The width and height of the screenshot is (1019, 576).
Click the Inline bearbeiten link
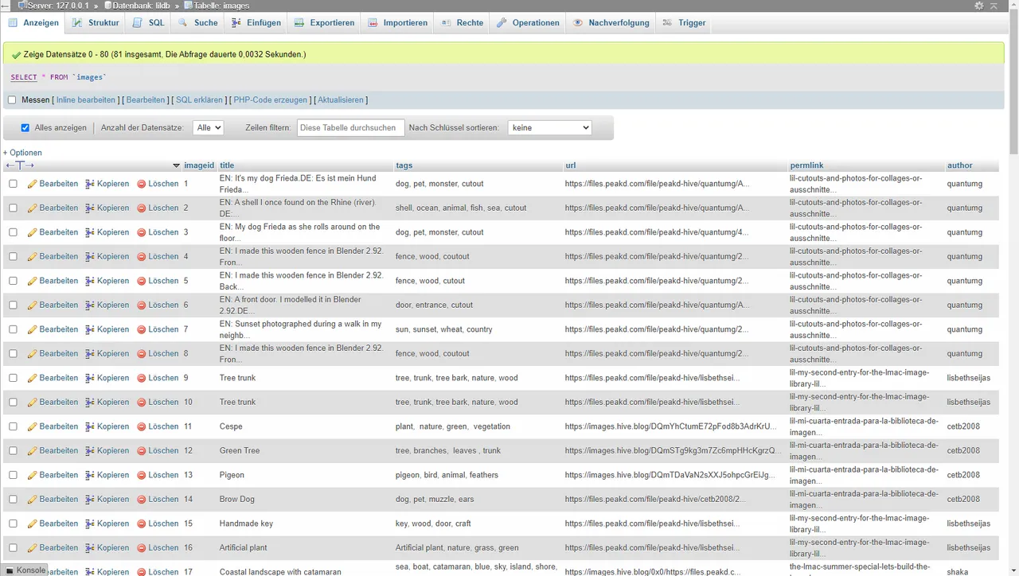tap(86, 100)
